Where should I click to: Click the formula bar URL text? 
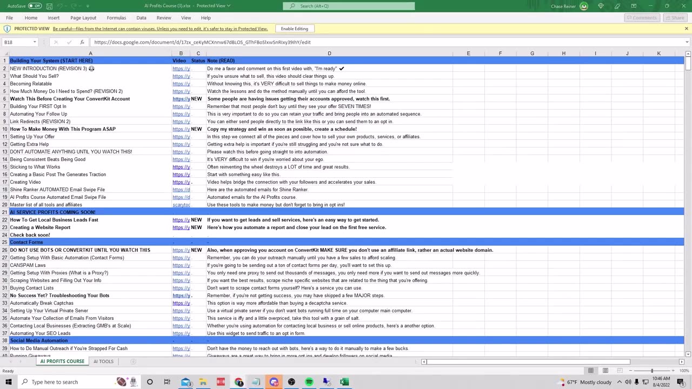click(202, 42)
